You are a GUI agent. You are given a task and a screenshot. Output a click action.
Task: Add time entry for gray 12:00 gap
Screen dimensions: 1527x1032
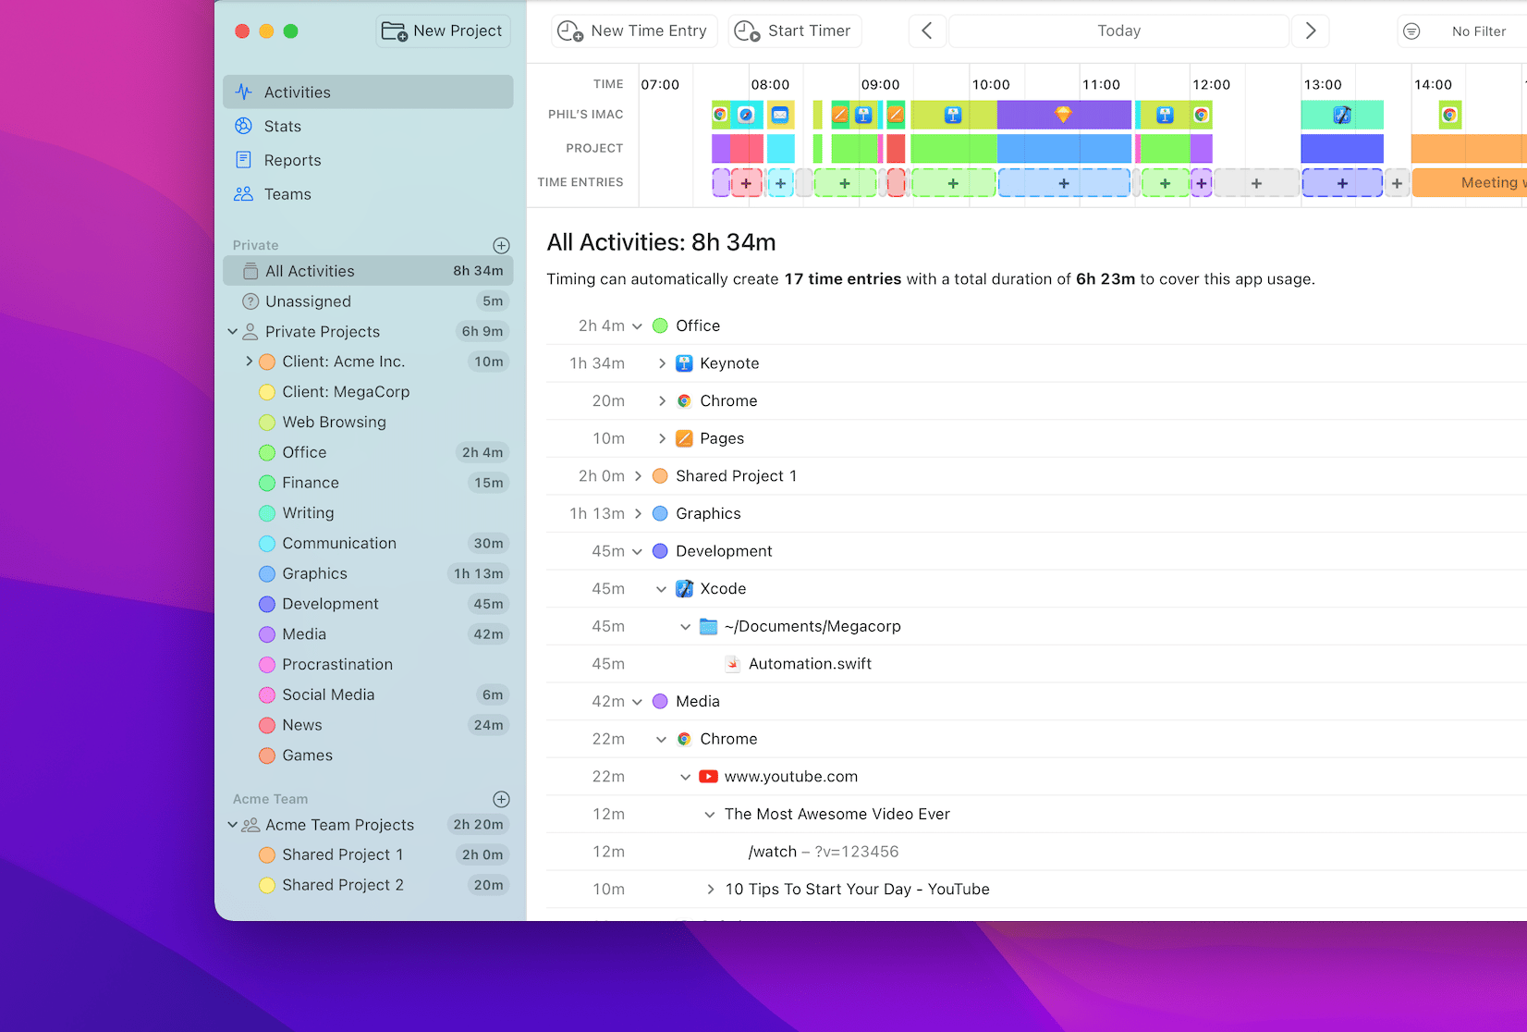1256,183
